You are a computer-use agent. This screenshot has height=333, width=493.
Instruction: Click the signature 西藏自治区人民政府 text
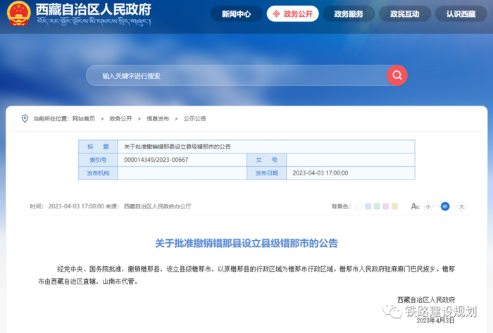[426, 300]
